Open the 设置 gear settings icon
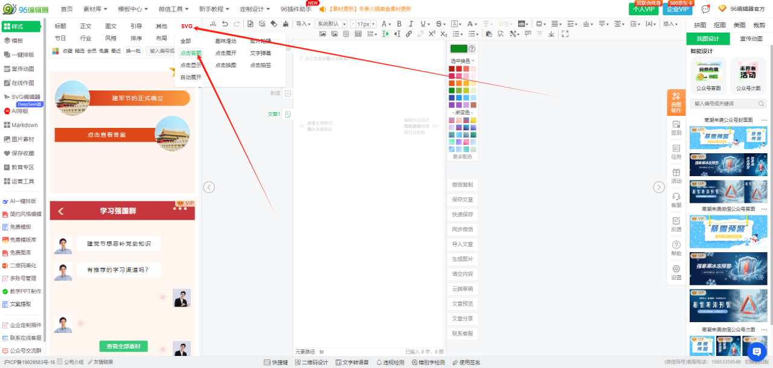This screenshot has height=368, width=773. (x=676, y=271)
